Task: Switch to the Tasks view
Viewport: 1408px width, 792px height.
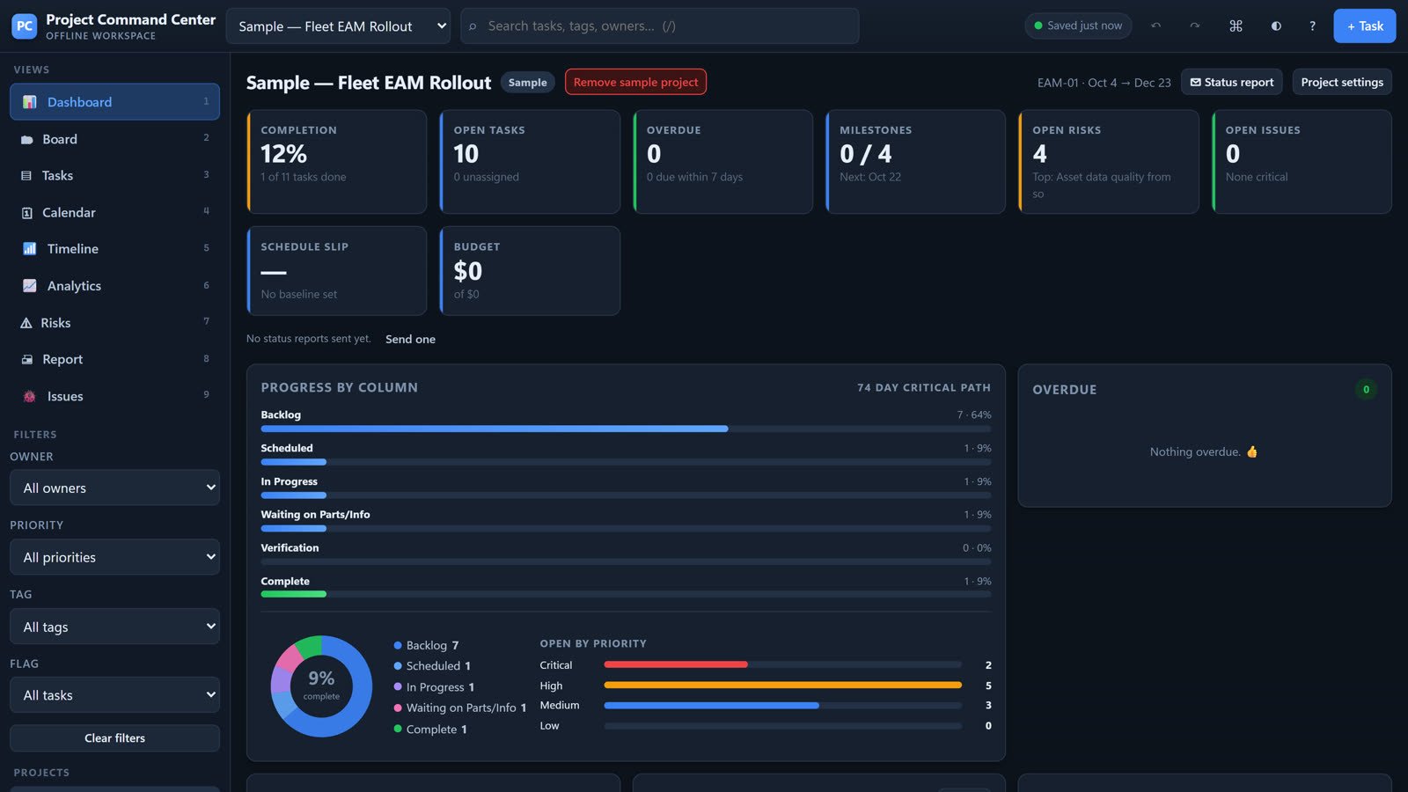Action: (x=114, y=176)
